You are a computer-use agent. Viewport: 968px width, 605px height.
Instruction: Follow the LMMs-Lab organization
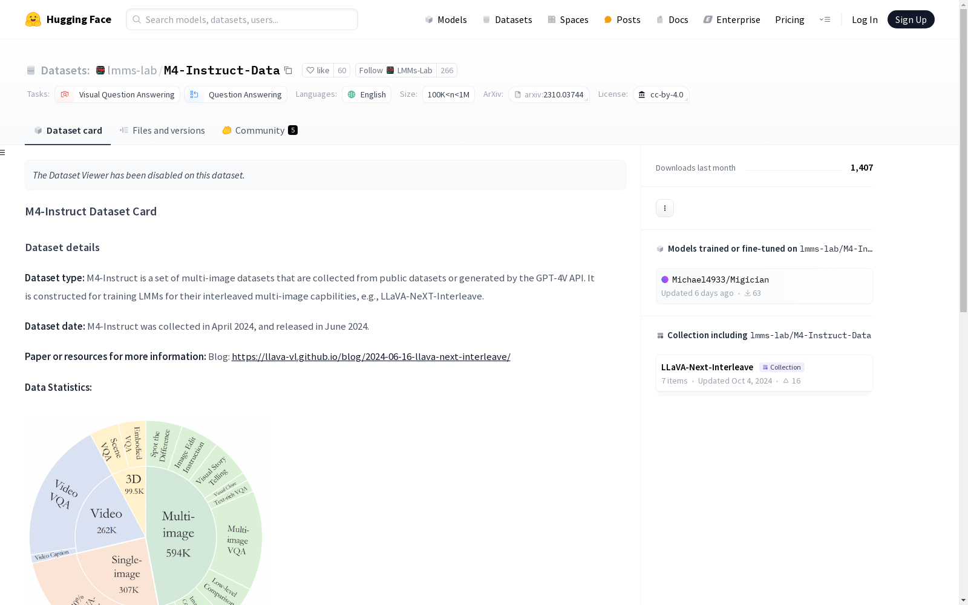pyautogui.click(x=396, y=70)
